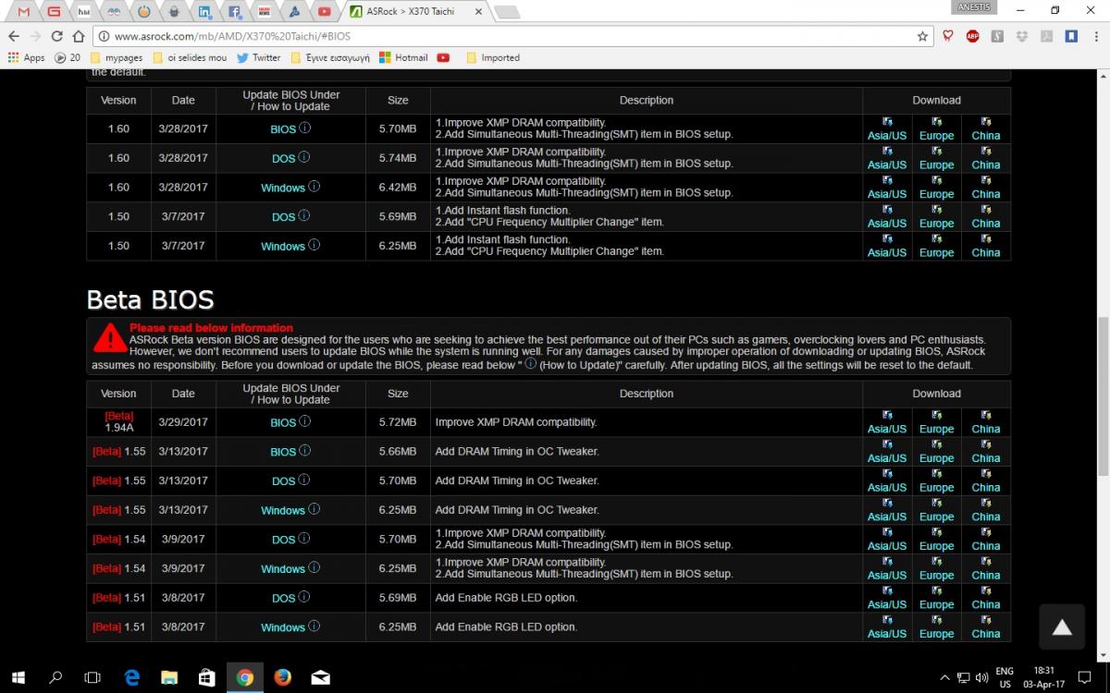The image size is (1110, 693).
Task: Click BIOS update method for Beta 1.55
Action: pyautogui.click(x=283, y=452)
